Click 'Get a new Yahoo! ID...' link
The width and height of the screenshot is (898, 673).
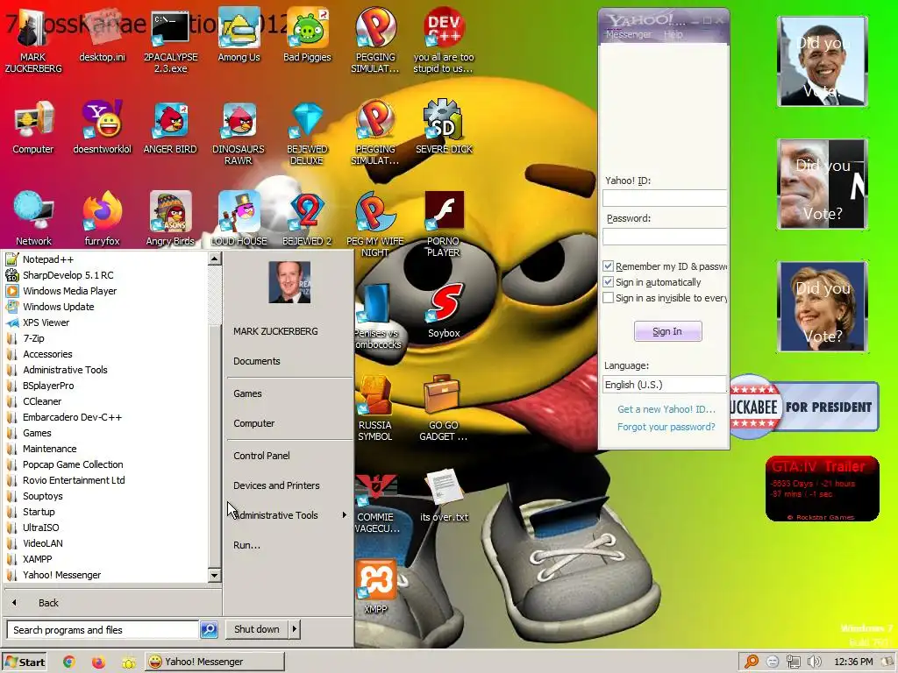pos(666,409)
